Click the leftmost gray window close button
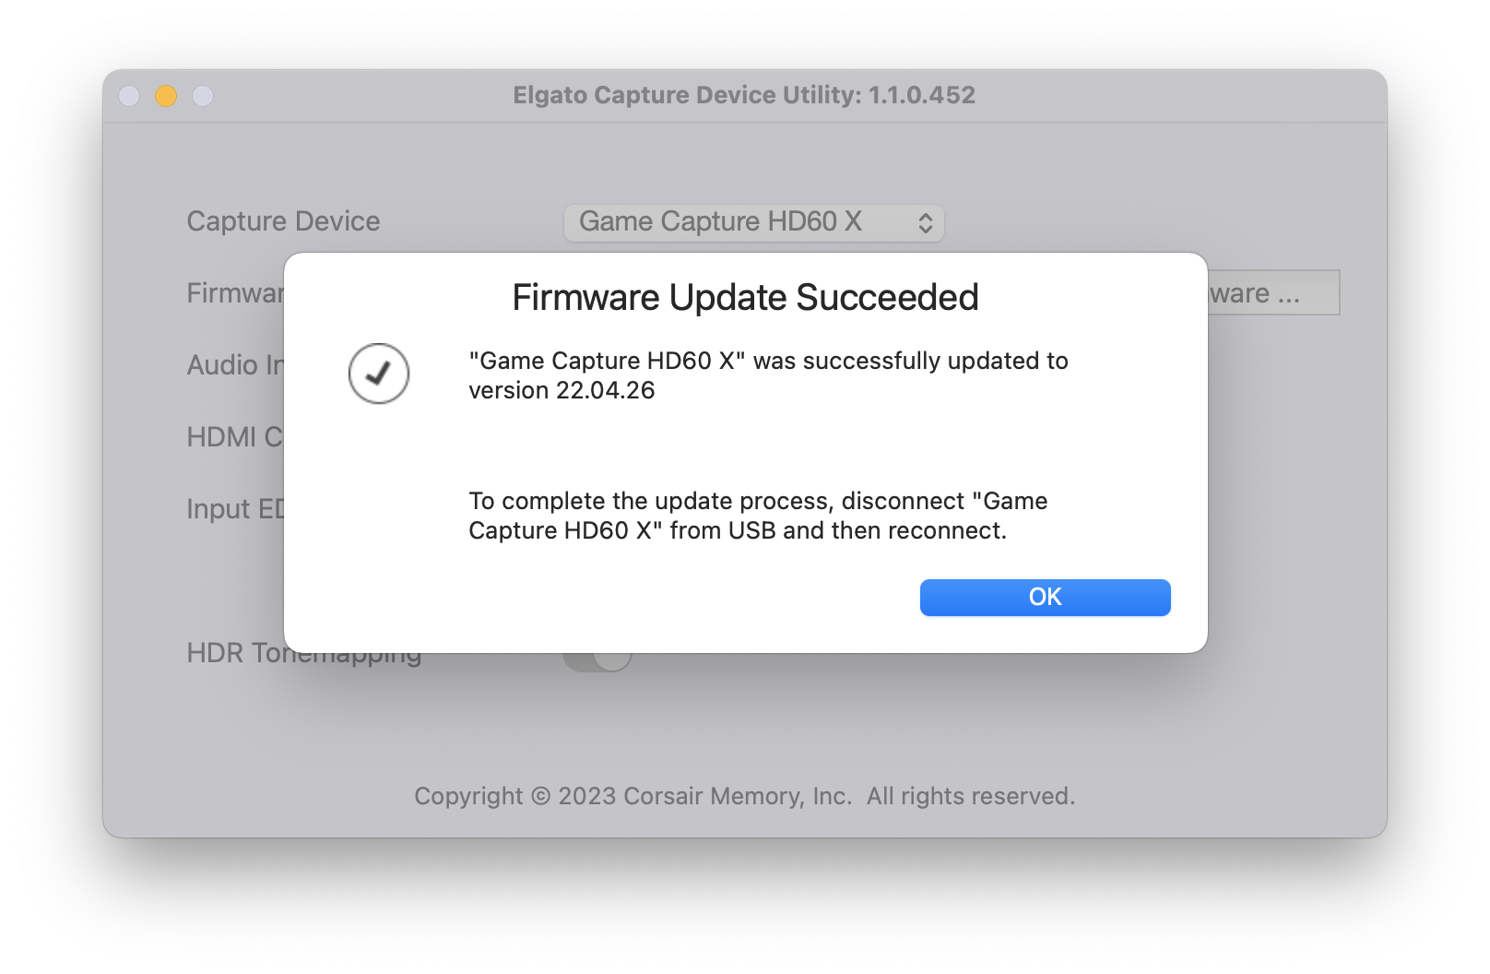Viewport: 1490px width, 974px height. pos(129,96)
